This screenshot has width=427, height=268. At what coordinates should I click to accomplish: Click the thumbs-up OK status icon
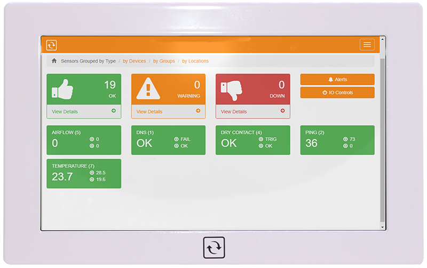(x=62, y=90)
